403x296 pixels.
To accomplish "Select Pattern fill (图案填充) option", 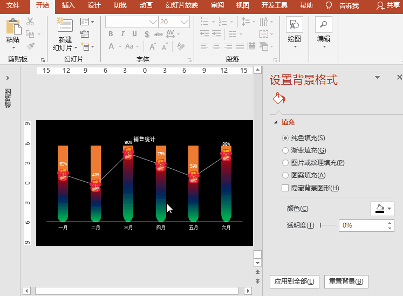I will coord(285,175).
